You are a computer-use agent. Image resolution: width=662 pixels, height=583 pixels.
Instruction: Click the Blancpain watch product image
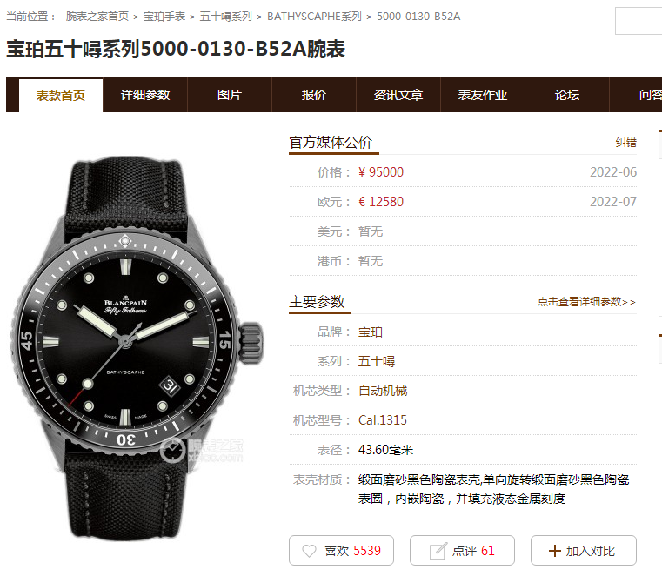137,349
